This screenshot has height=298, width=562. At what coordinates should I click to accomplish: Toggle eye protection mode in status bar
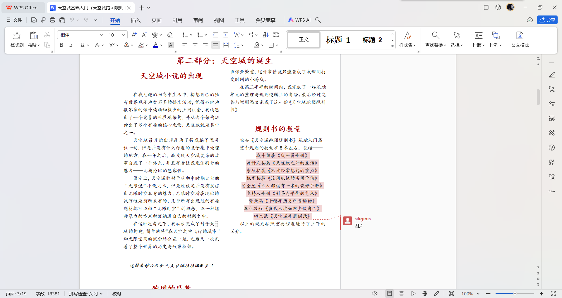pyautogui.click(x=375, y=294)
